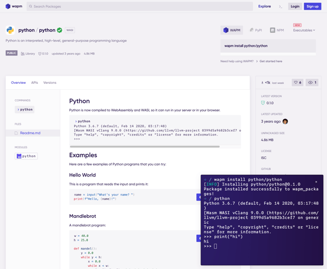Click the watchers eye button

tap(312, 83)
